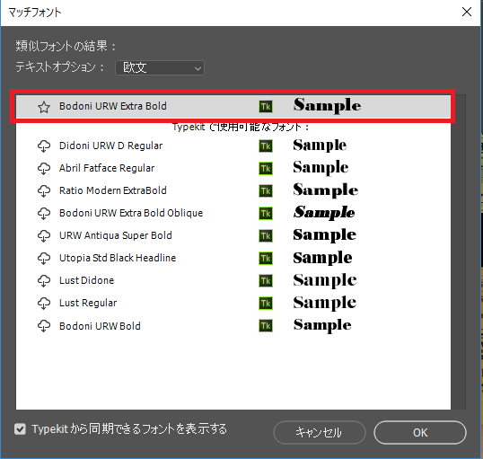
Task: Click the Tk Typekit badge for Lust Didone
Action: 266,281
